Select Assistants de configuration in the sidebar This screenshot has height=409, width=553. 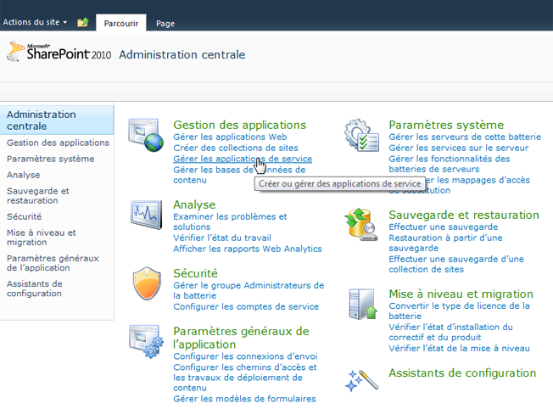click(34, 289)
